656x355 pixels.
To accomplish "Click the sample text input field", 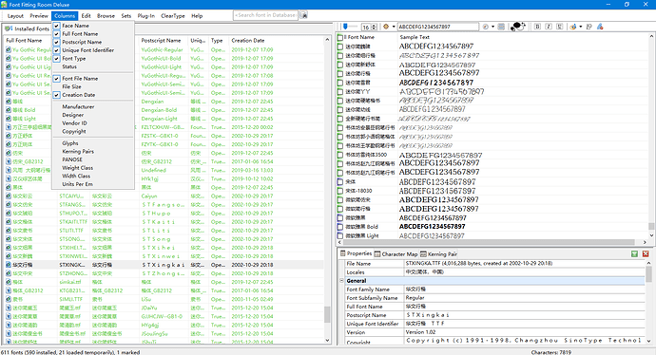I will click(437, 27).
